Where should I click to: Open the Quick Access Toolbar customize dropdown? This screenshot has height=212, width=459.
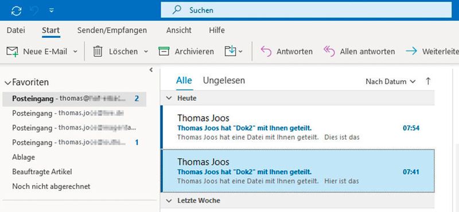[x=52, y=10]
